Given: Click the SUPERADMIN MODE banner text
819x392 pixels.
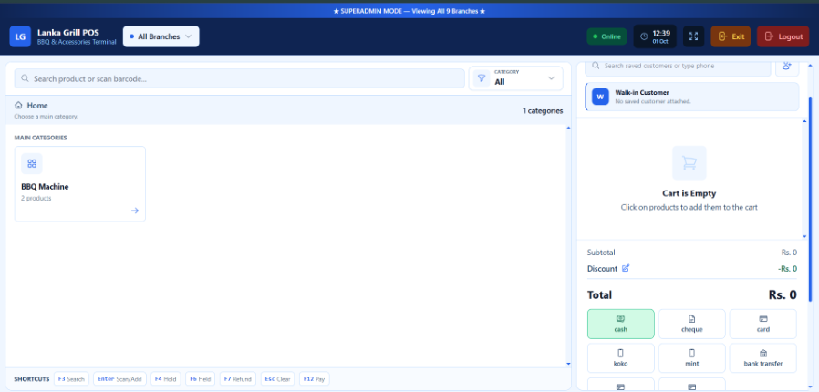Looking at the screenshot, I should coord(409,11).
